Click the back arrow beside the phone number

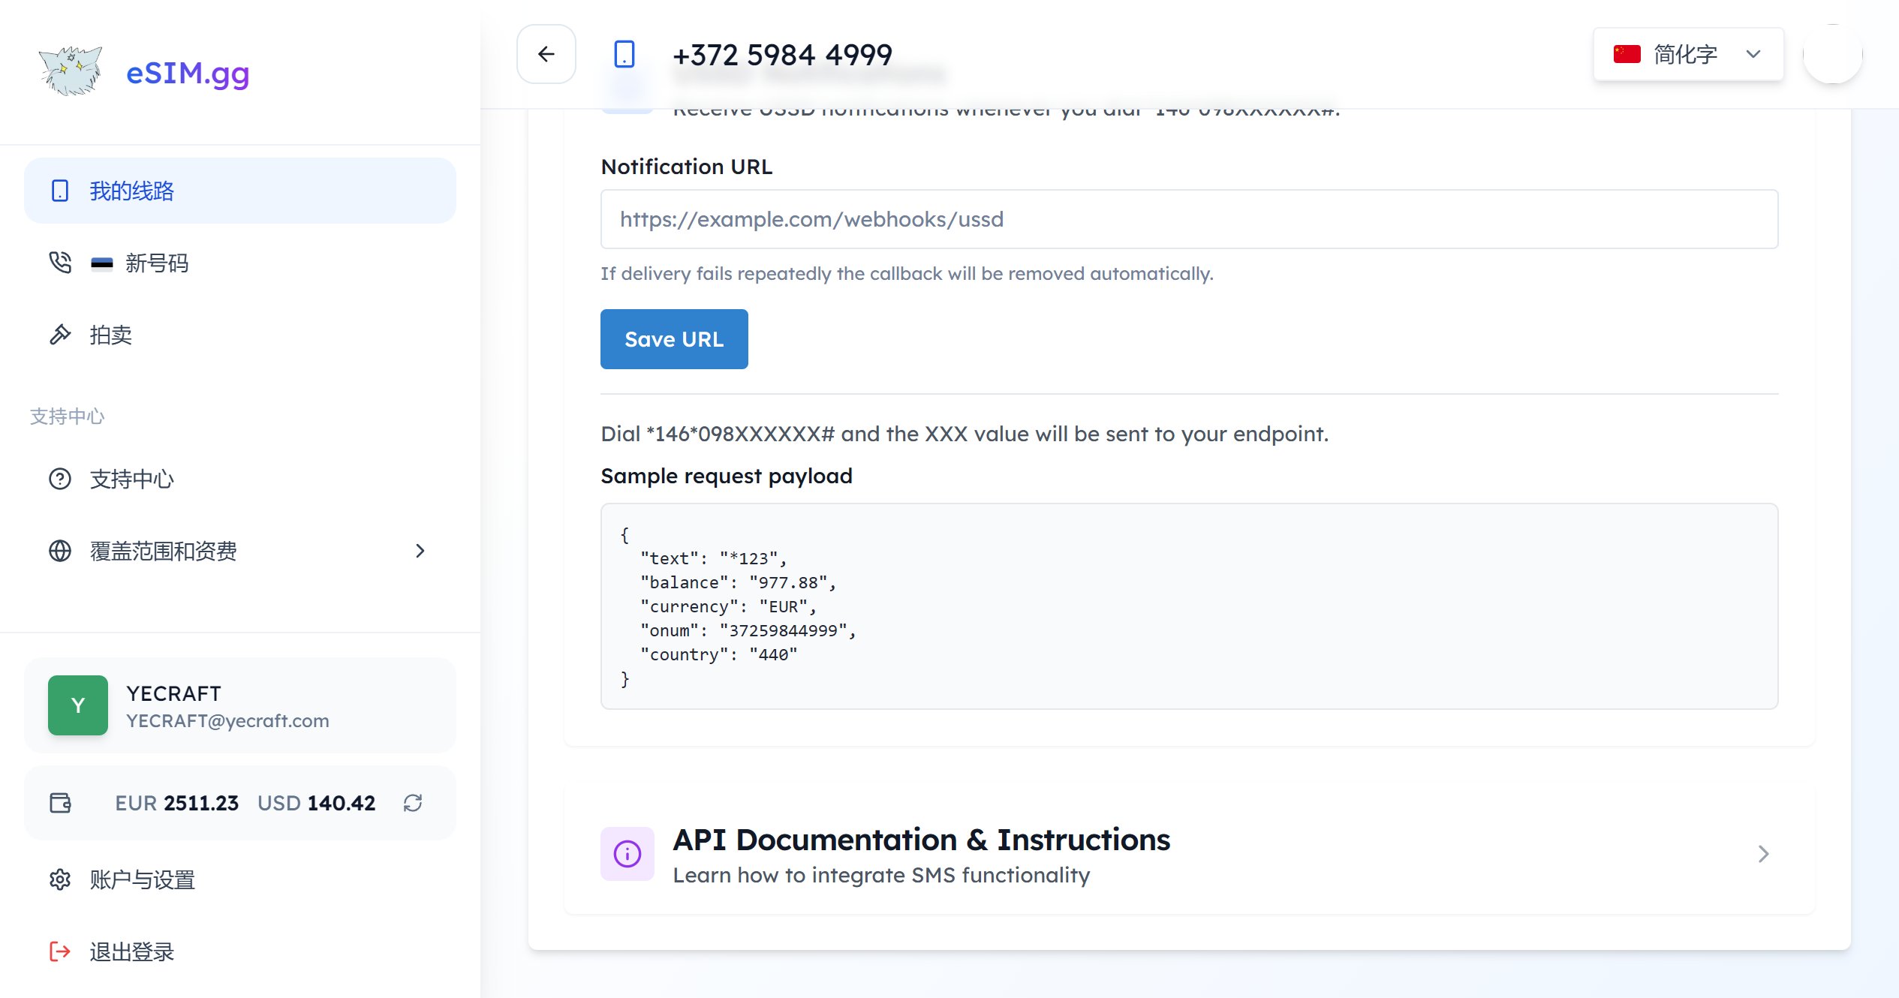pyautogui.click(x=546, y=54)
